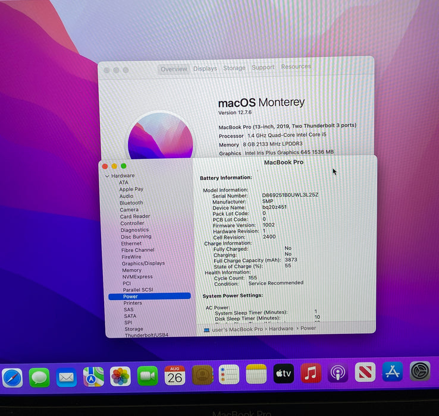Open Messages app in Dock
Screen dimensions: 439x416
[x=39, y=377]
